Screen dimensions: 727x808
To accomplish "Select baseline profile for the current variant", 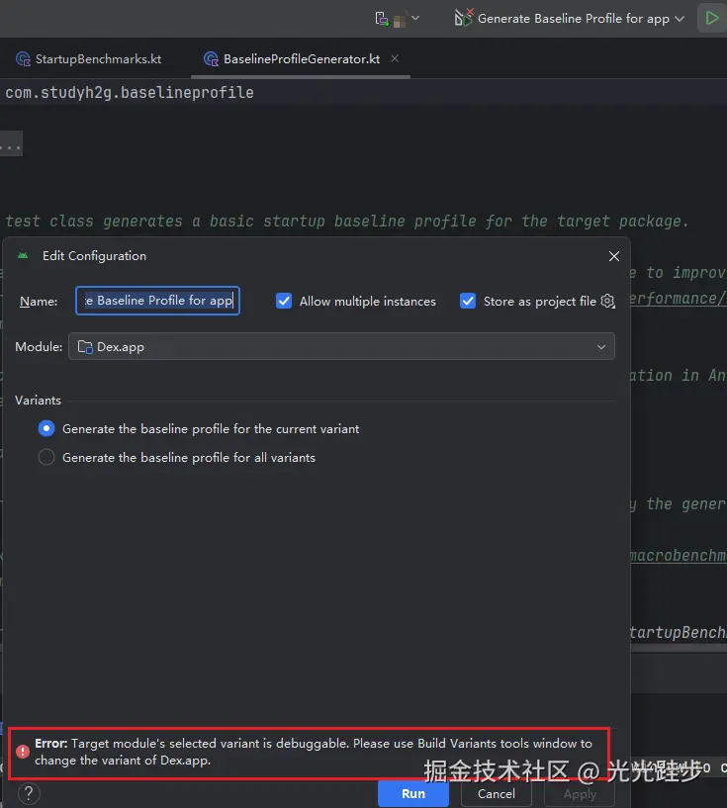I will point(46,429).
